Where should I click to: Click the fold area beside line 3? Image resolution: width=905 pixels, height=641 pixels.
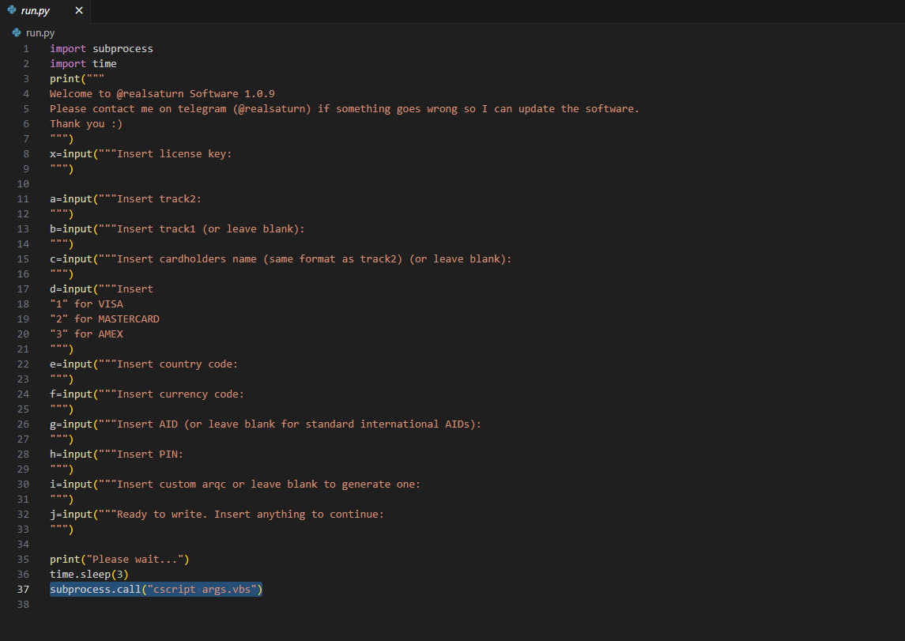[x=40, y=79]
